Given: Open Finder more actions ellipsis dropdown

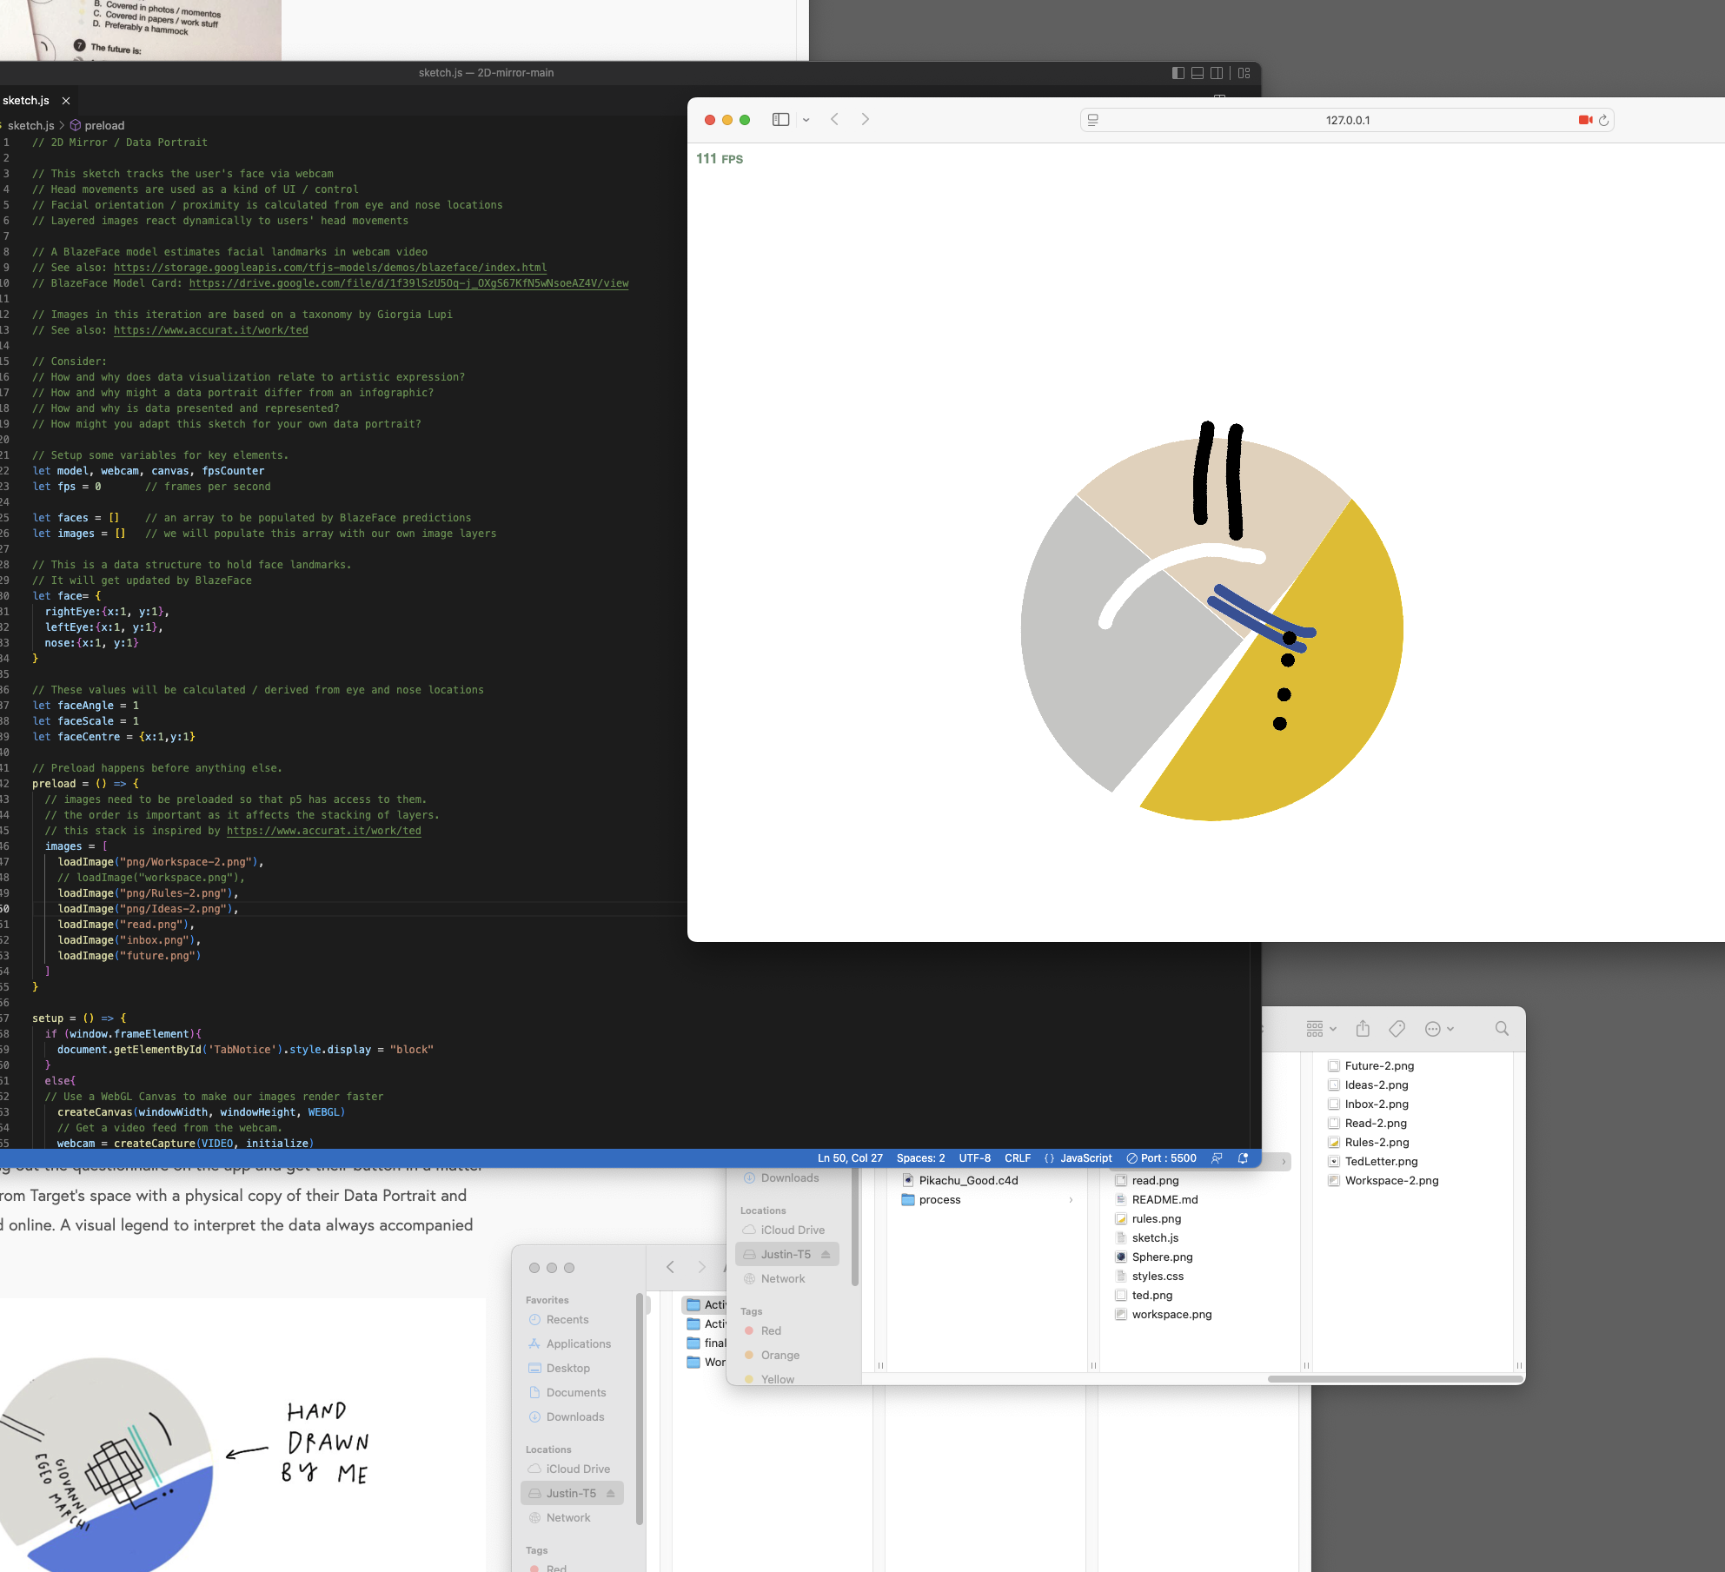Looking at the screenshot, I should tap(1439, 1029).
